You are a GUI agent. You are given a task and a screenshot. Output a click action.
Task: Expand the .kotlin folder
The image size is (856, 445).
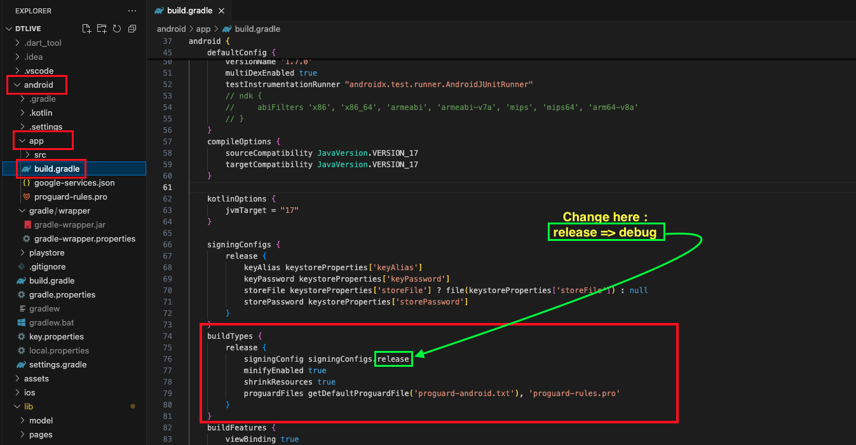tap(24, 113)
